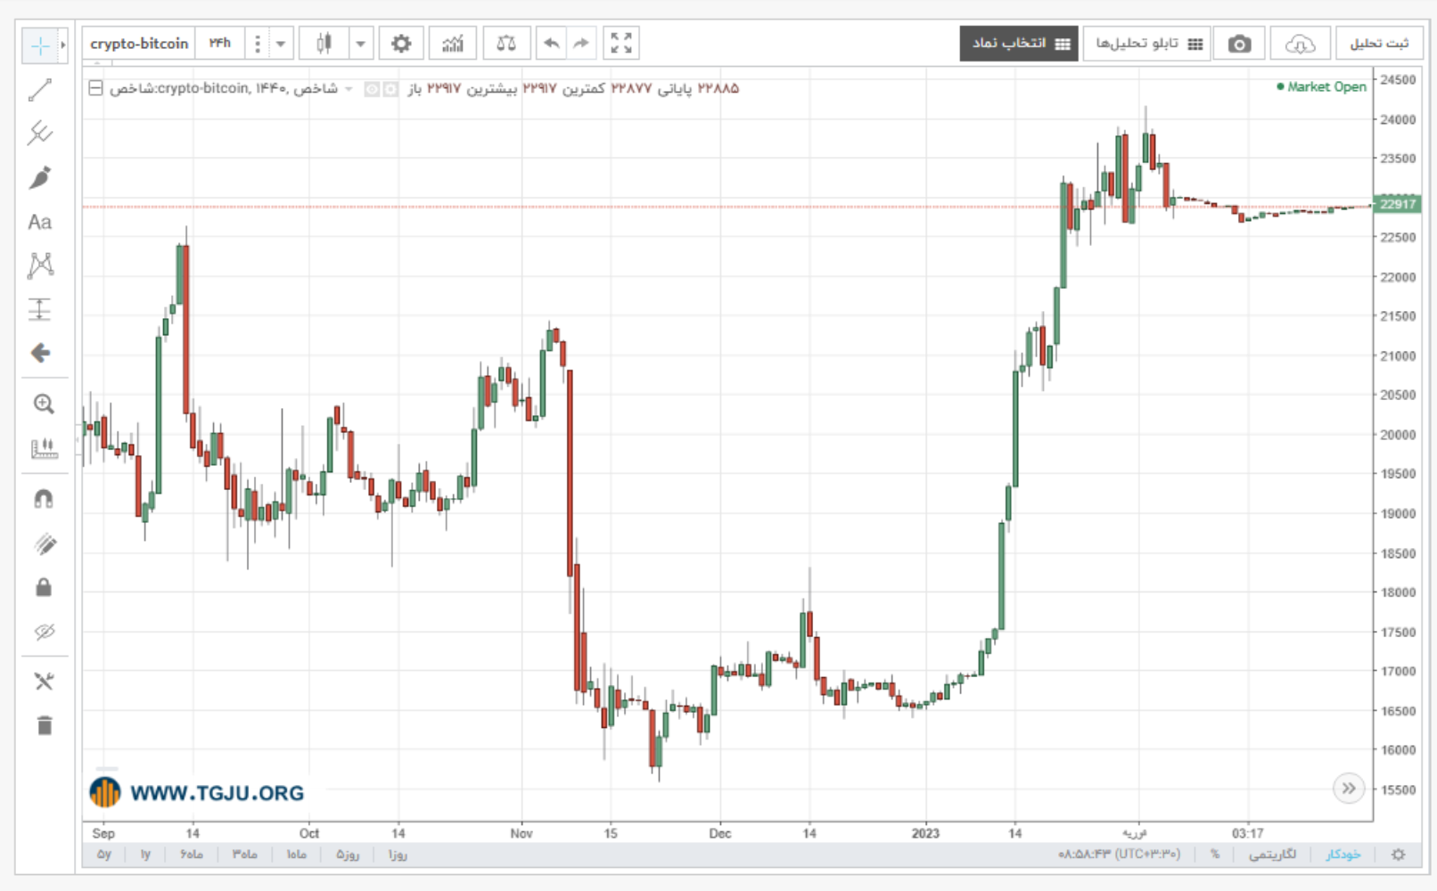Expand the time interval dropdown arrow

280,44
